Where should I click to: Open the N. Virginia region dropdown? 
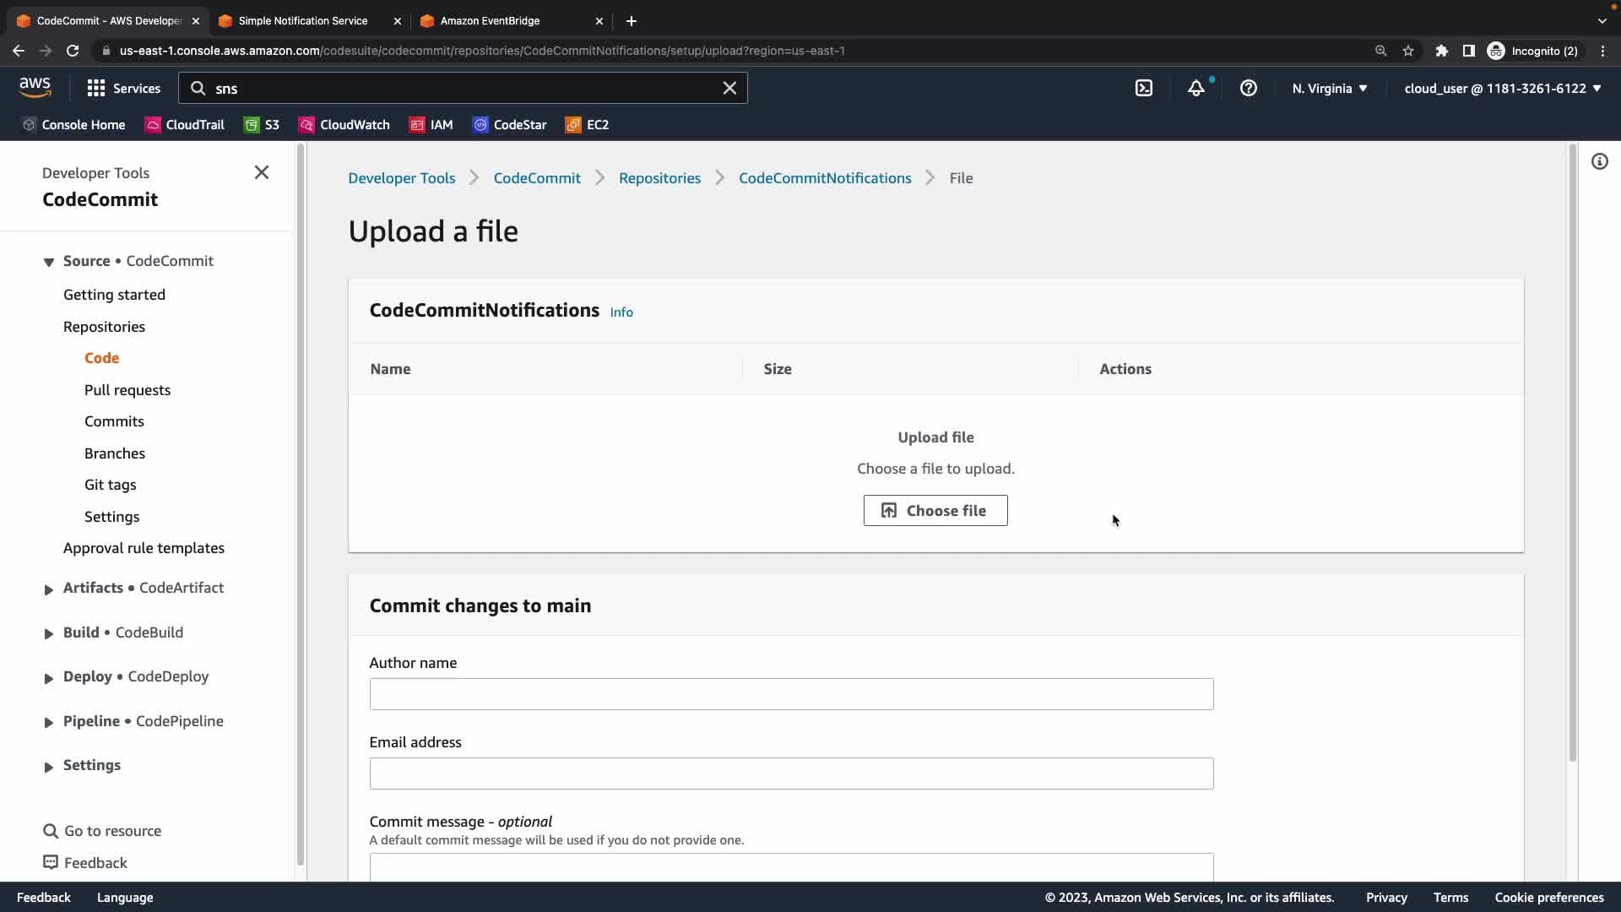click(1329, 88)
